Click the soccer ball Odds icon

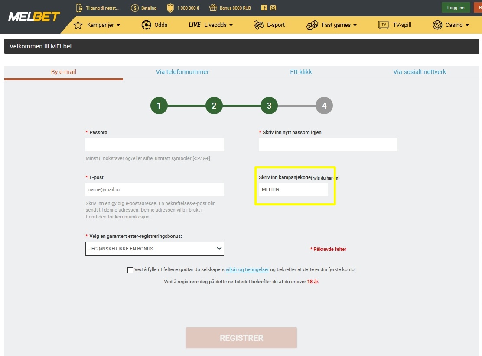click(x=147, y=25)
